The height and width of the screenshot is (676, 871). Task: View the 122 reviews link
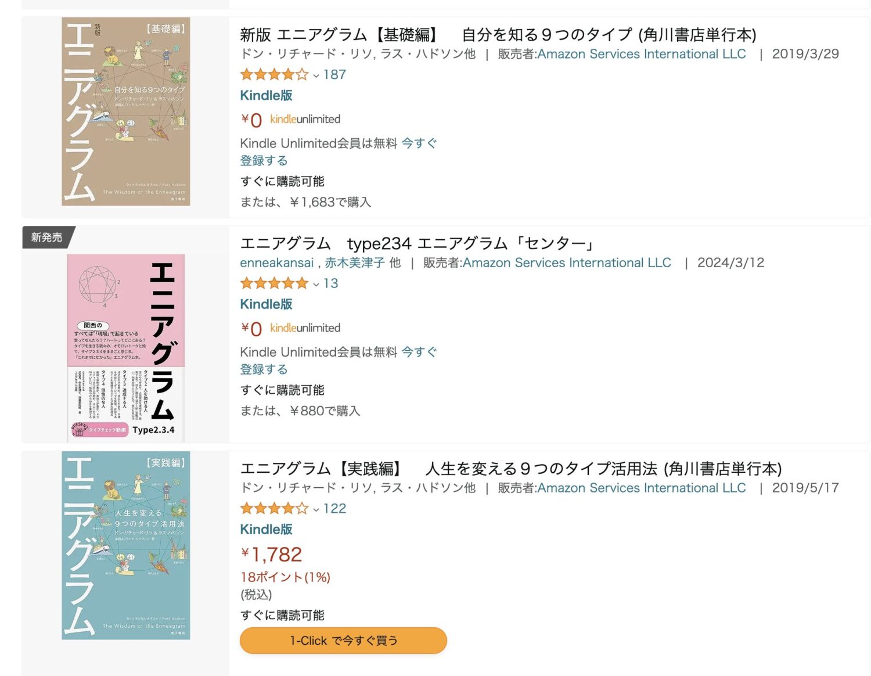coord(334,509)
